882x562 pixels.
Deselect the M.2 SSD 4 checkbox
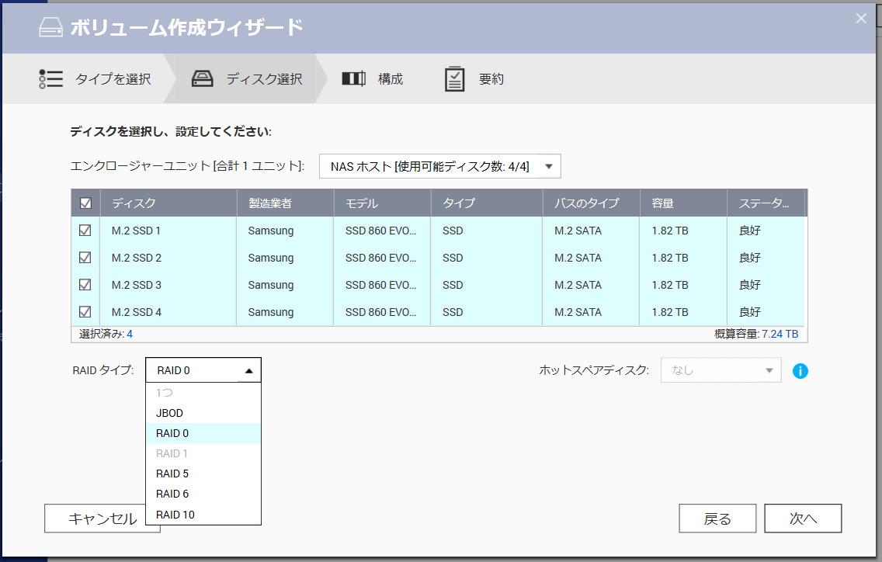tap(85, 312)
